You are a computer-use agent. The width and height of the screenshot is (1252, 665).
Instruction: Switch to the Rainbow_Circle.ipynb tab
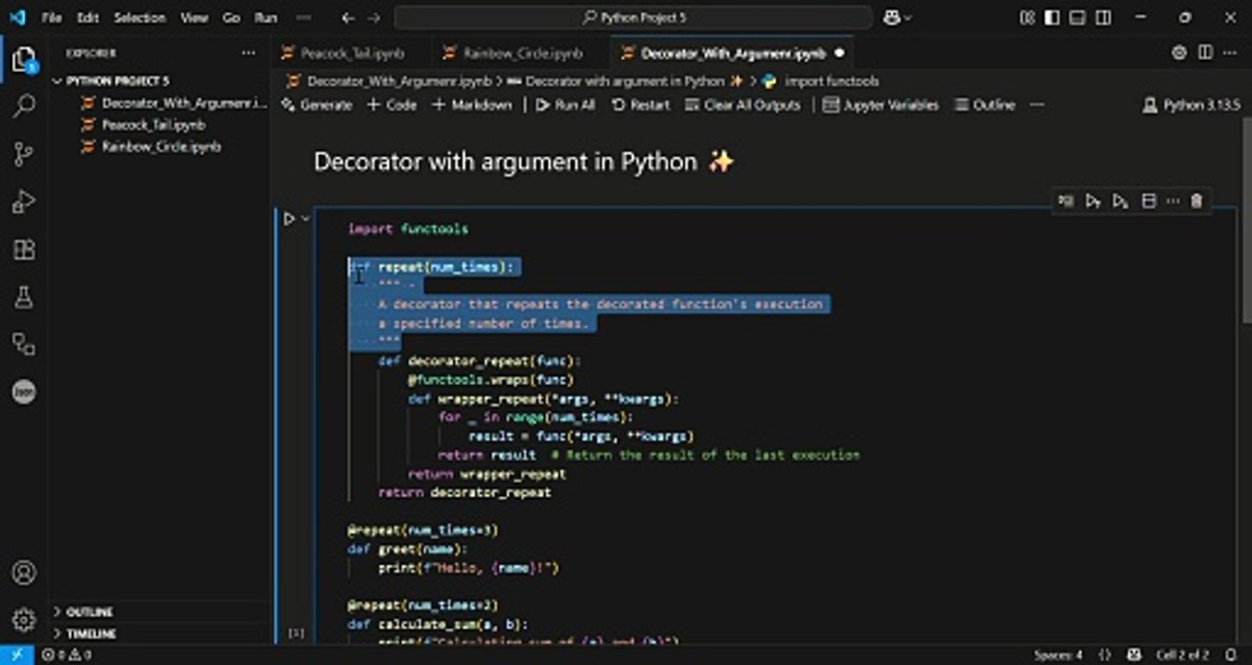click(x=523, y=54)
